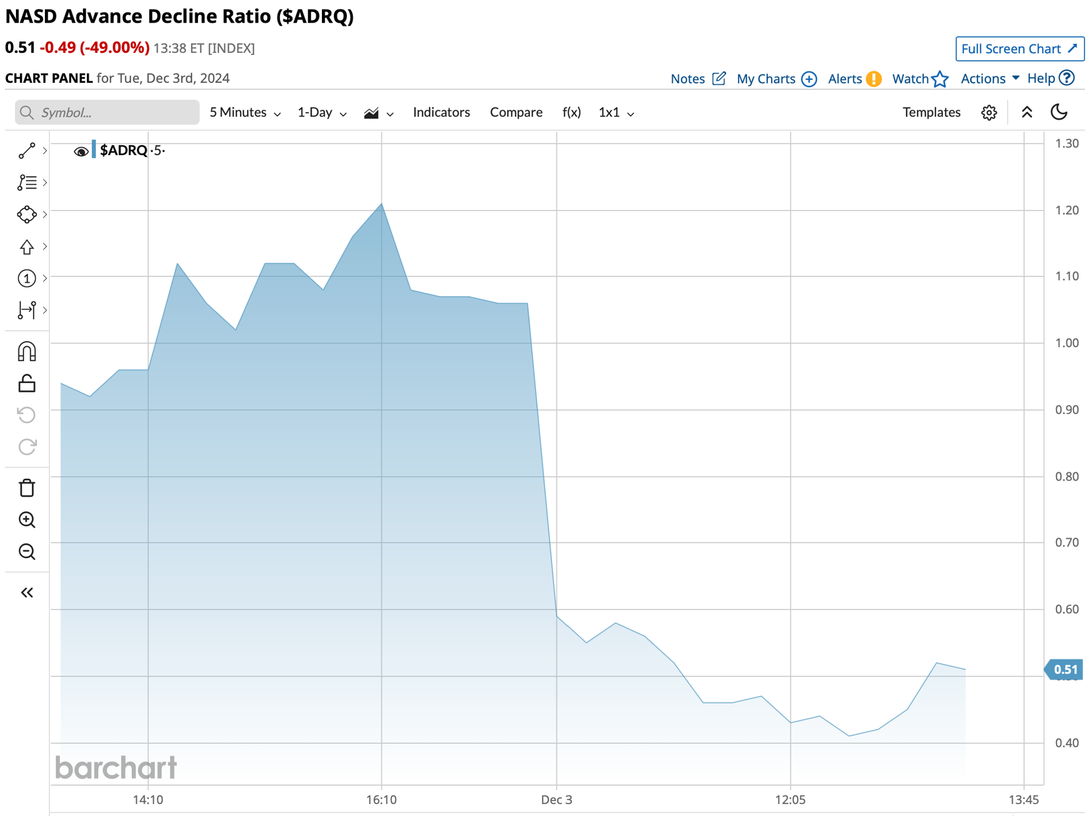Viewport: 1090px width, 816px height.
Task: Expand the Actions dropdown menu
Action: 990,78
